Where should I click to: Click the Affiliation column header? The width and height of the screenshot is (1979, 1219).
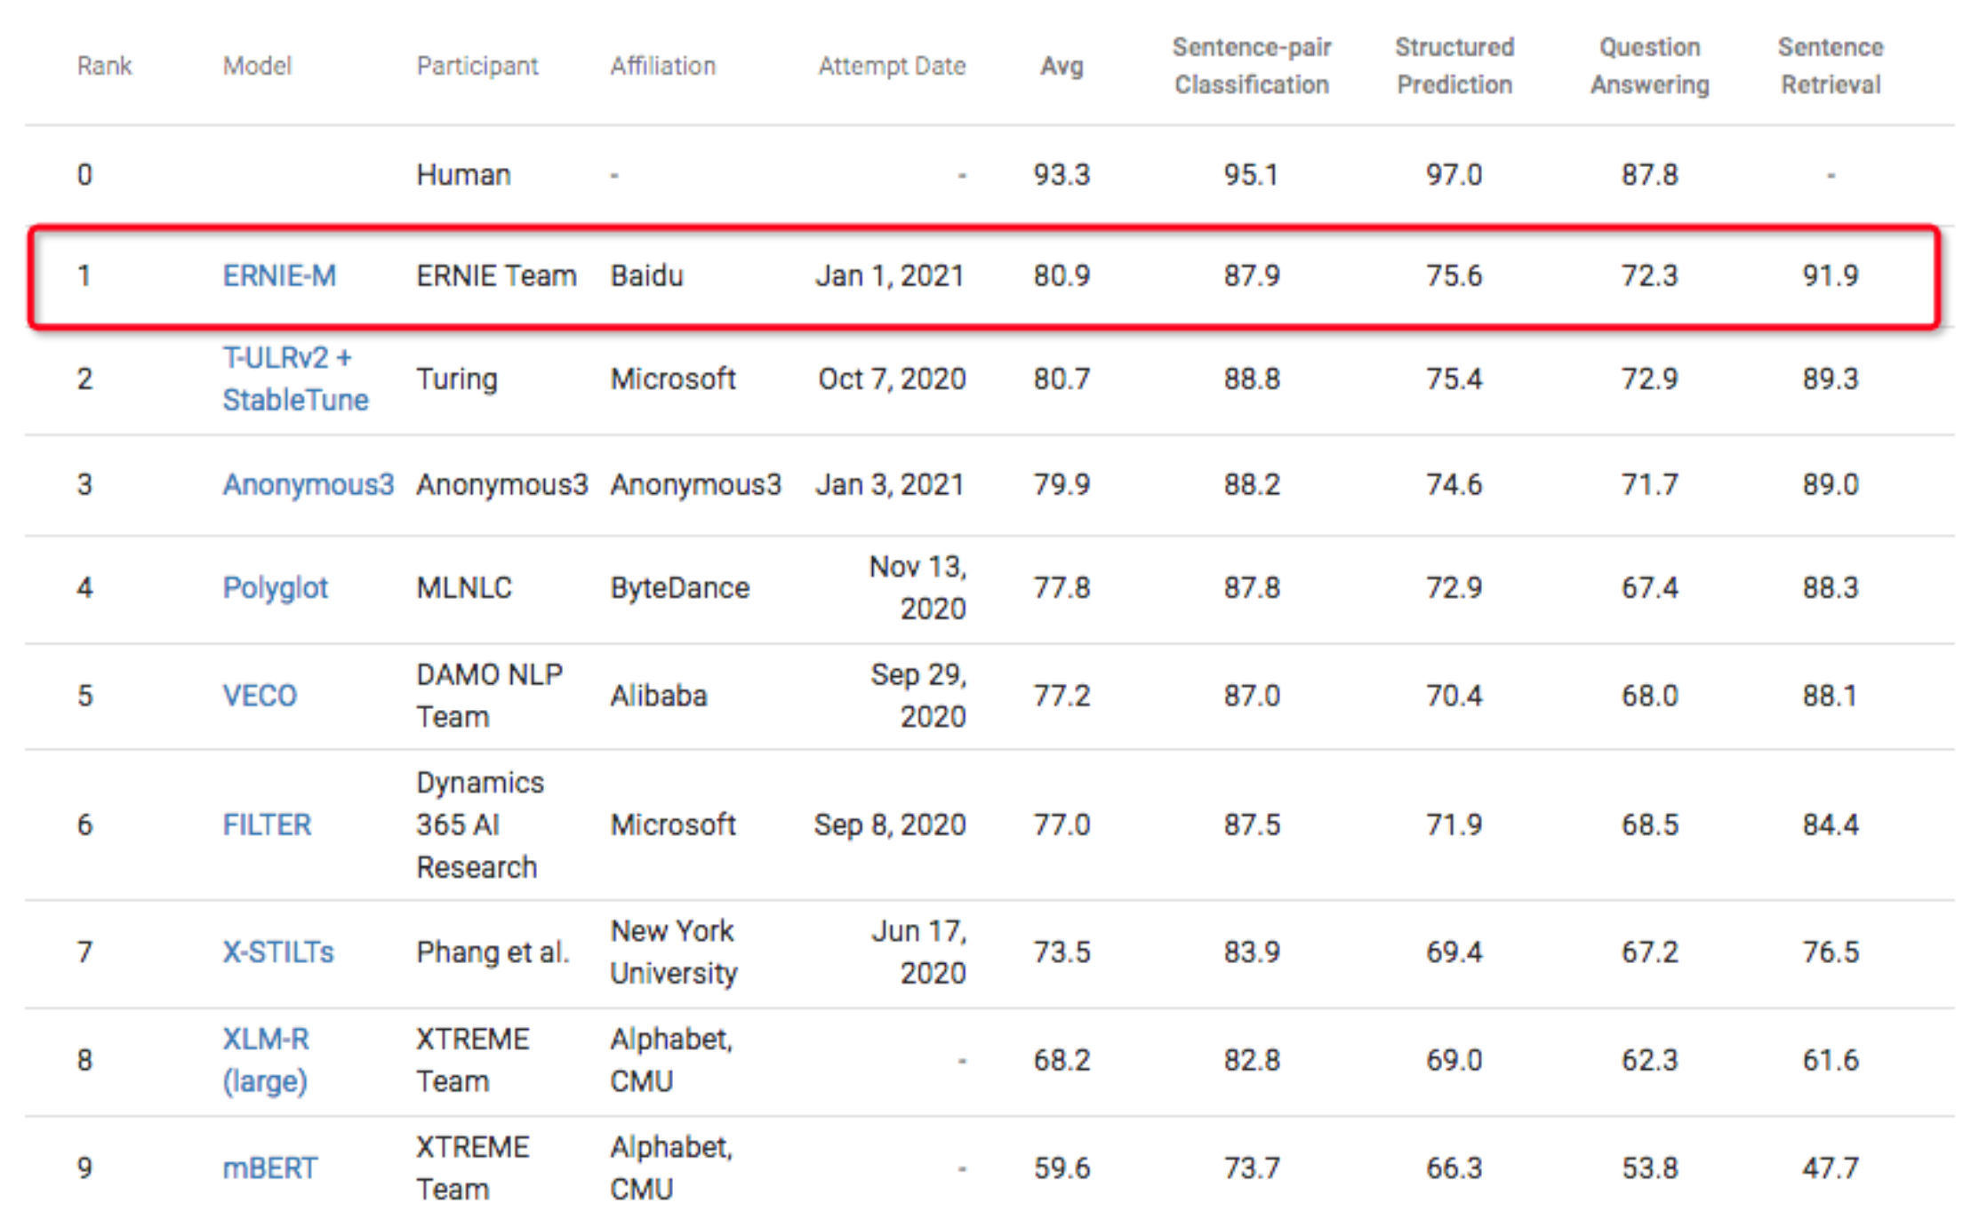[662, 66]
